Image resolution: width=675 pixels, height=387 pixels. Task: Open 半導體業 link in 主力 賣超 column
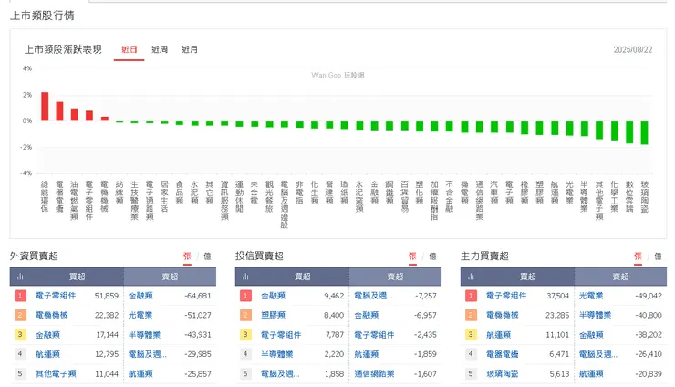point(595,315)
